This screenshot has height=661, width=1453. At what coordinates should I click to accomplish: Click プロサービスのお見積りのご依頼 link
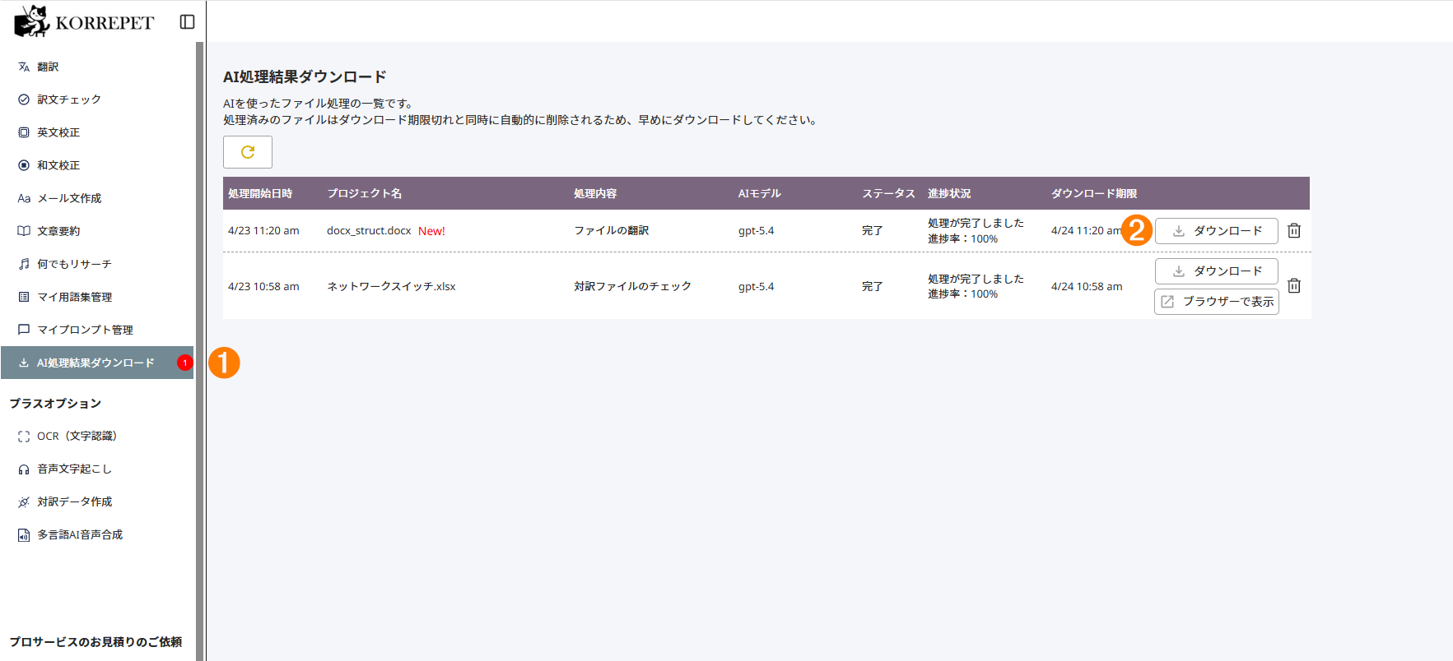[95, 642]
